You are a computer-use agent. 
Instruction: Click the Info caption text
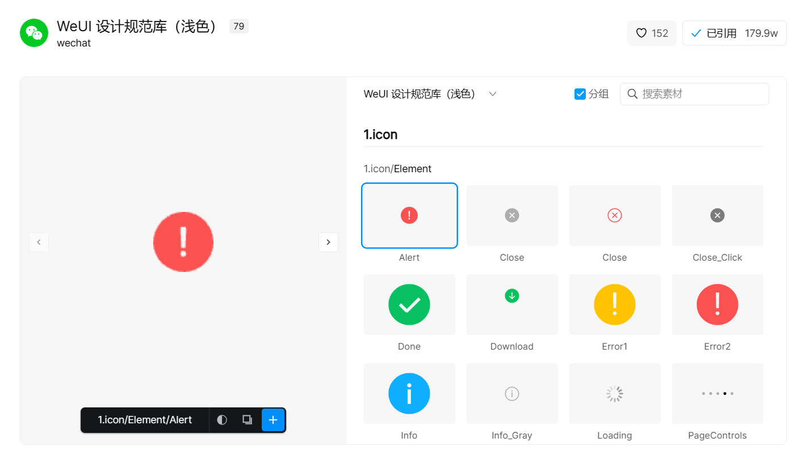409,436
